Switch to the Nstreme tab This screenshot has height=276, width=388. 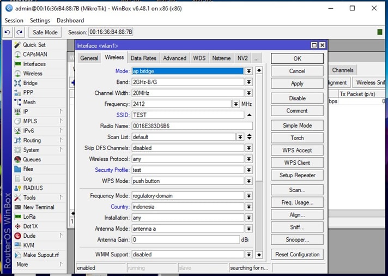[221, 58]
